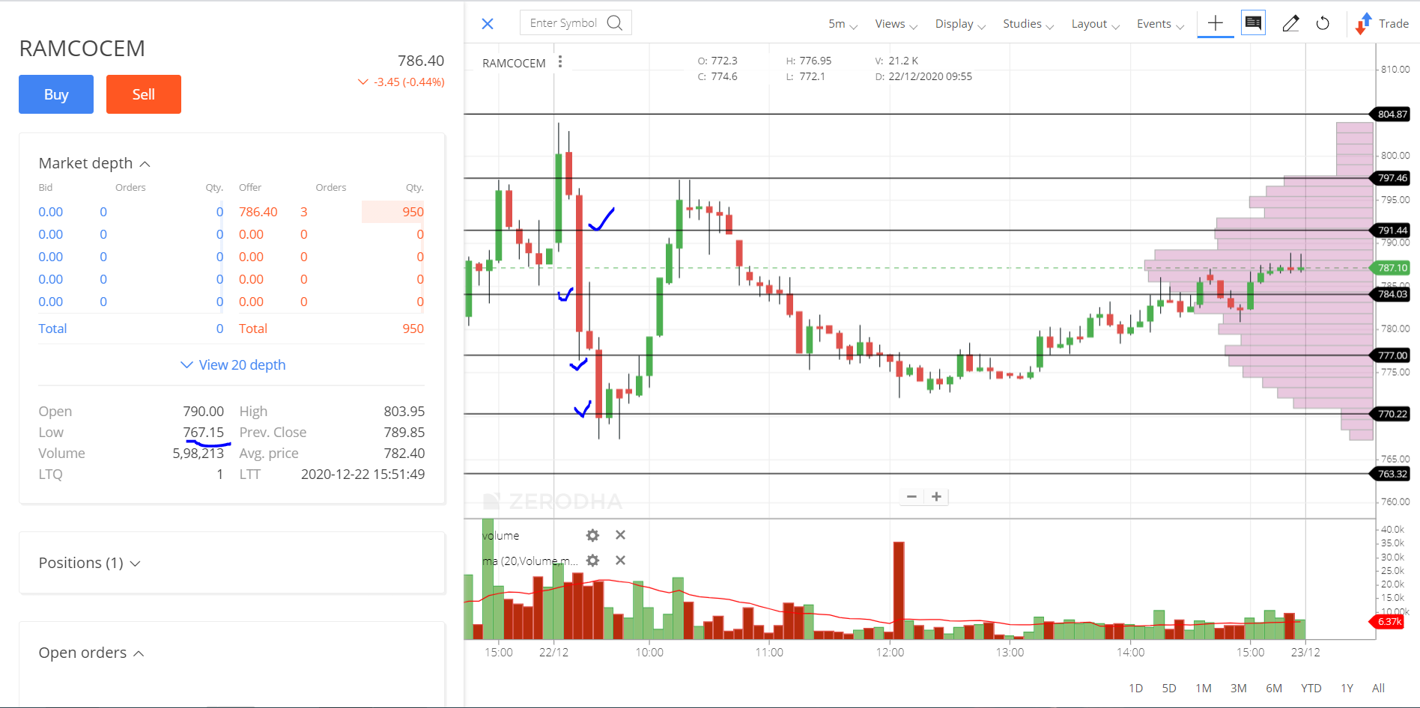
Task: Open volume study settings gear
Action: point(592,535)
